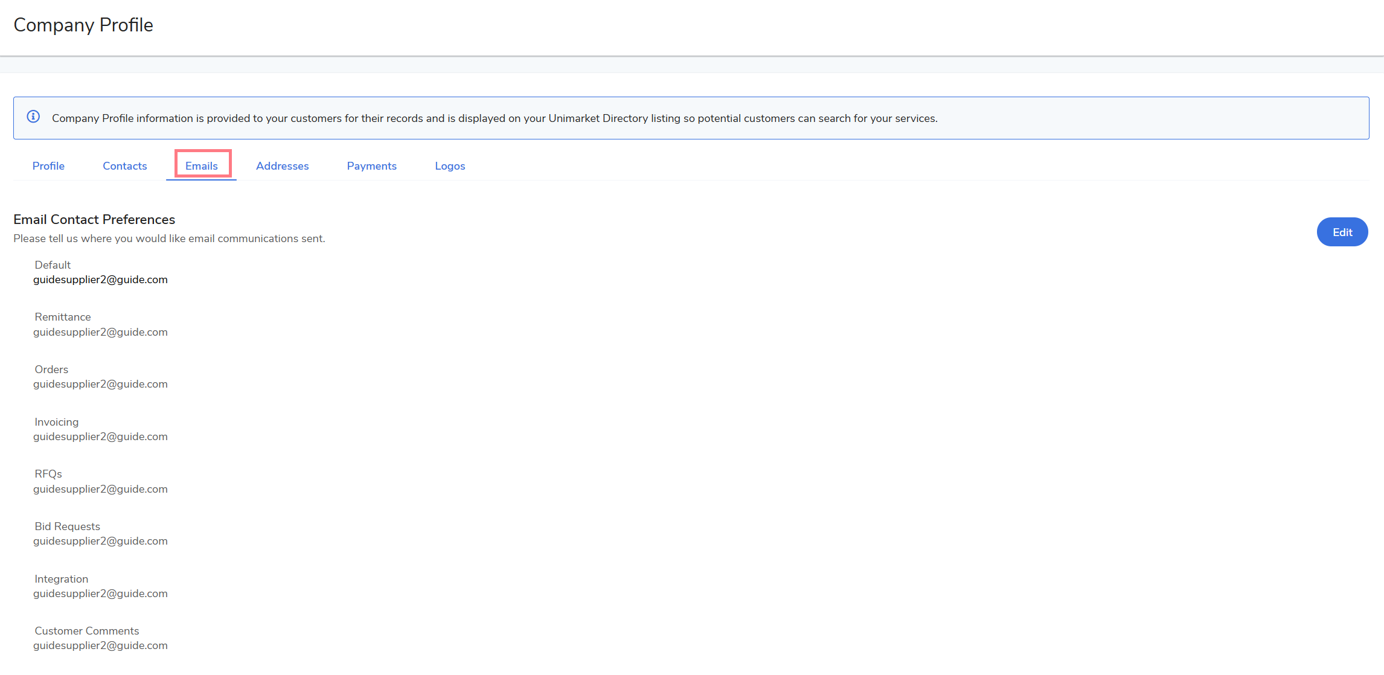Click the Integration email address
Image resolution: width=1384 pixels, height=675 pixels.
pos(100,593)
